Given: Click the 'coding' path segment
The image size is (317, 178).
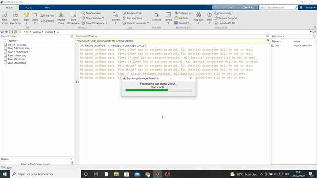Looking at the screenshot, I should (x=37, y=32).
